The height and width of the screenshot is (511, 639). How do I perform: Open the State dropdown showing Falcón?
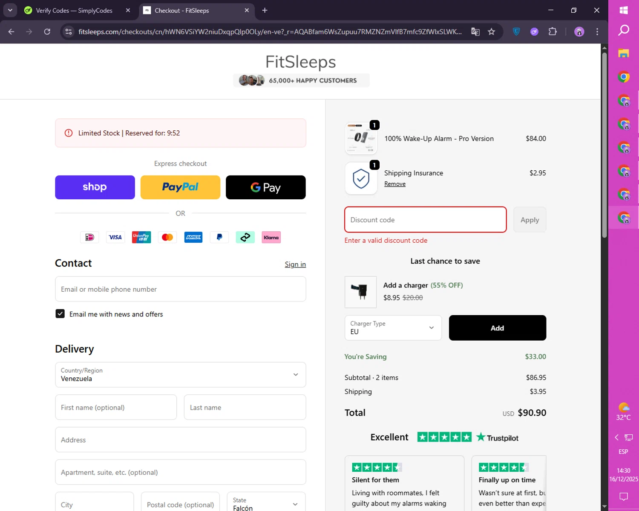pyautogui.click(x=266, y=502)
